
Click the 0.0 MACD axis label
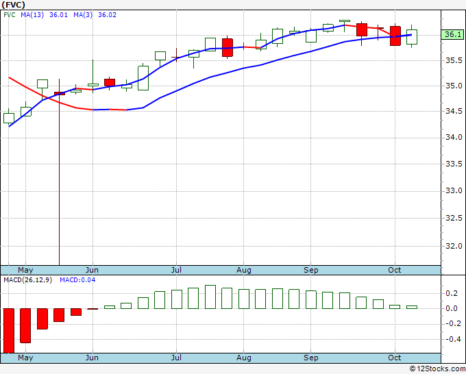pyautogui.click(x=452, y=309)
